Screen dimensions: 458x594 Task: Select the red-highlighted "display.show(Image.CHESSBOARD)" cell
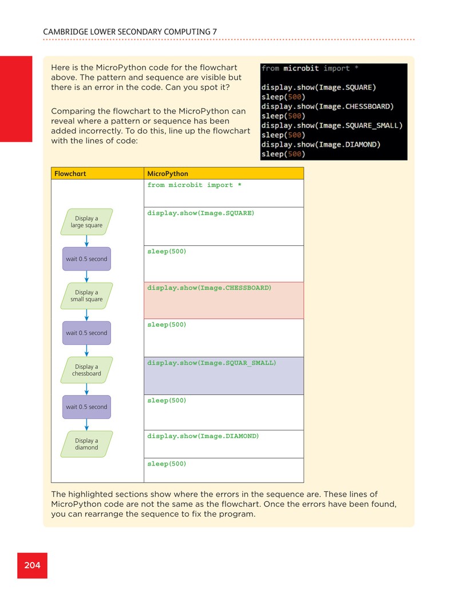pos(224,300)
